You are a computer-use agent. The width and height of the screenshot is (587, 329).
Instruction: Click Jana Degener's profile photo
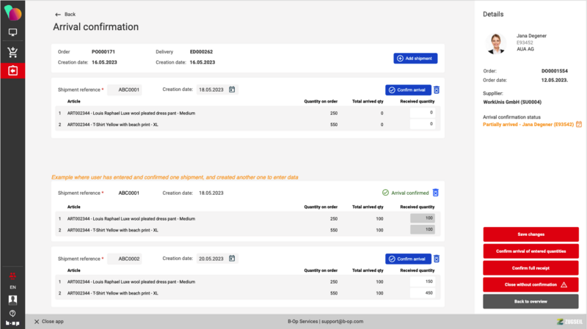click(496, 43)
